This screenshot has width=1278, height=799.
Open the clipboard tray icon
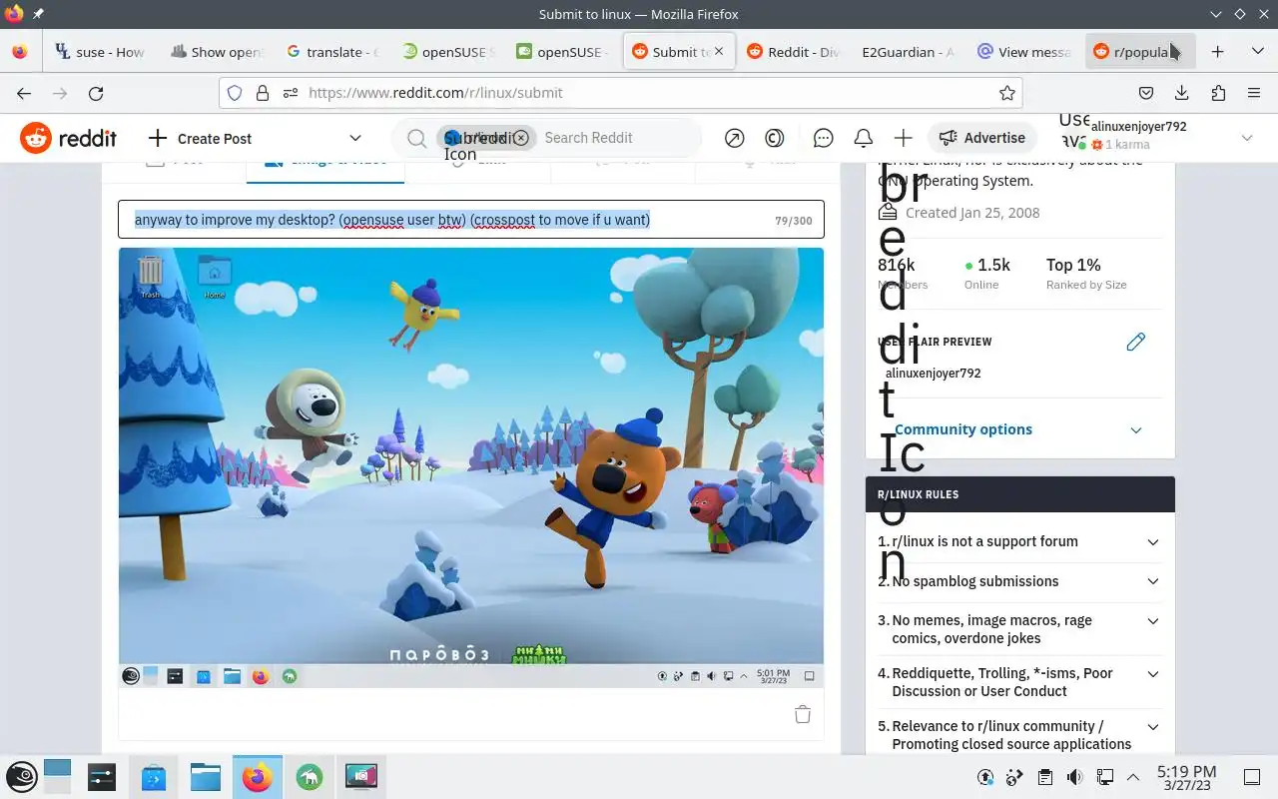pos(1044,777)
